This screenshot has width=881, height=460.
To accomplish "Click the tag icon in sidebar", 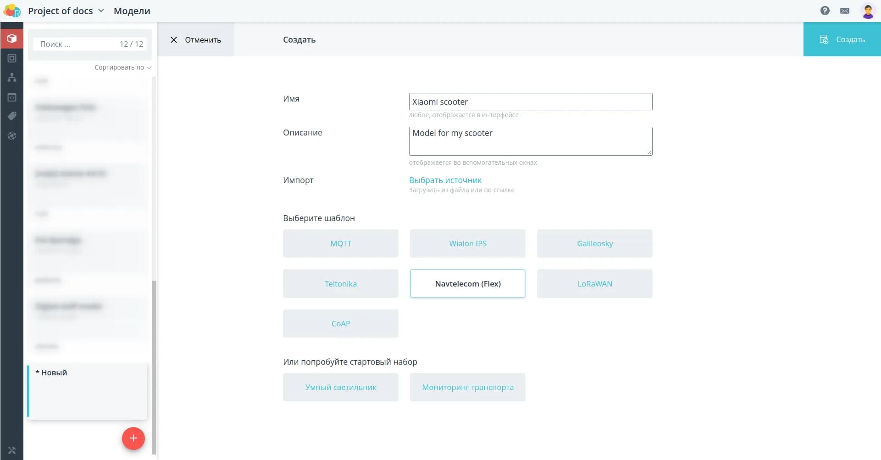I will click(x=12, y=116).
